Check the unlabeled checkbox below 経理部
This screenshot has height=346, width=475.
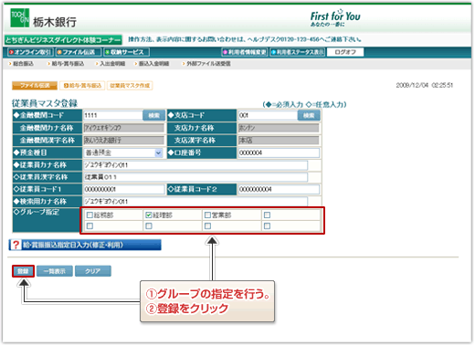(149, 226)
